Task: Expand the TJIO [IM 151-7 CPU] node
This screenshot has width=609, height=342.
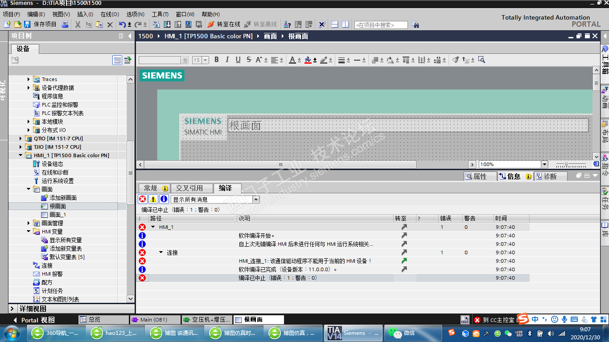Action: [21, 147]
